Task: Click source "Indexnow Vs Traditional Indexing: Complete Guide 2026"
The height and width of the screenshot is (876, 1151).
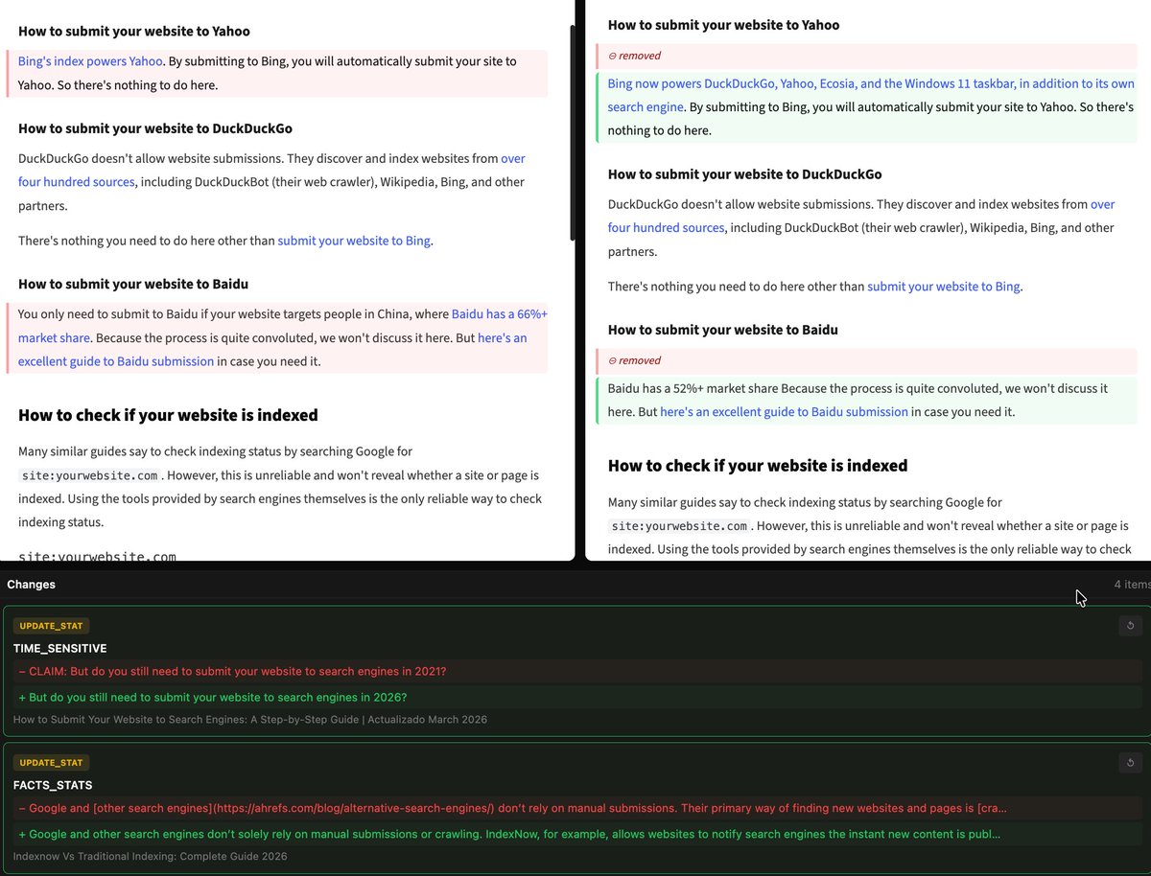Action: coord(151,857)
